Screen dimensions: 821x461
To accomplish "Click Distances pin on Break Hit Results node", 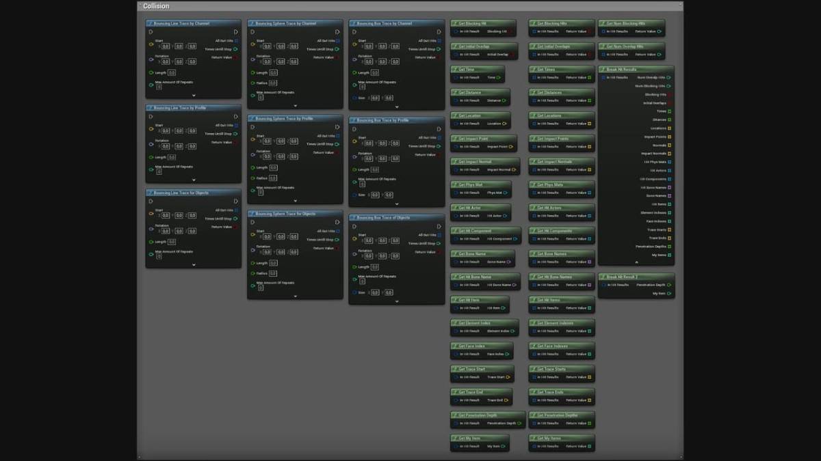I will [x=669, y=120].
